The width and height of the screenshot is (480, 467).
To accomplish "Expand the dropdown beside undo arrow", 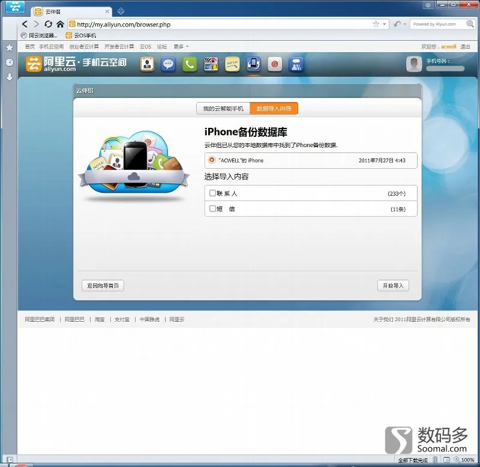I will point(404,24).
